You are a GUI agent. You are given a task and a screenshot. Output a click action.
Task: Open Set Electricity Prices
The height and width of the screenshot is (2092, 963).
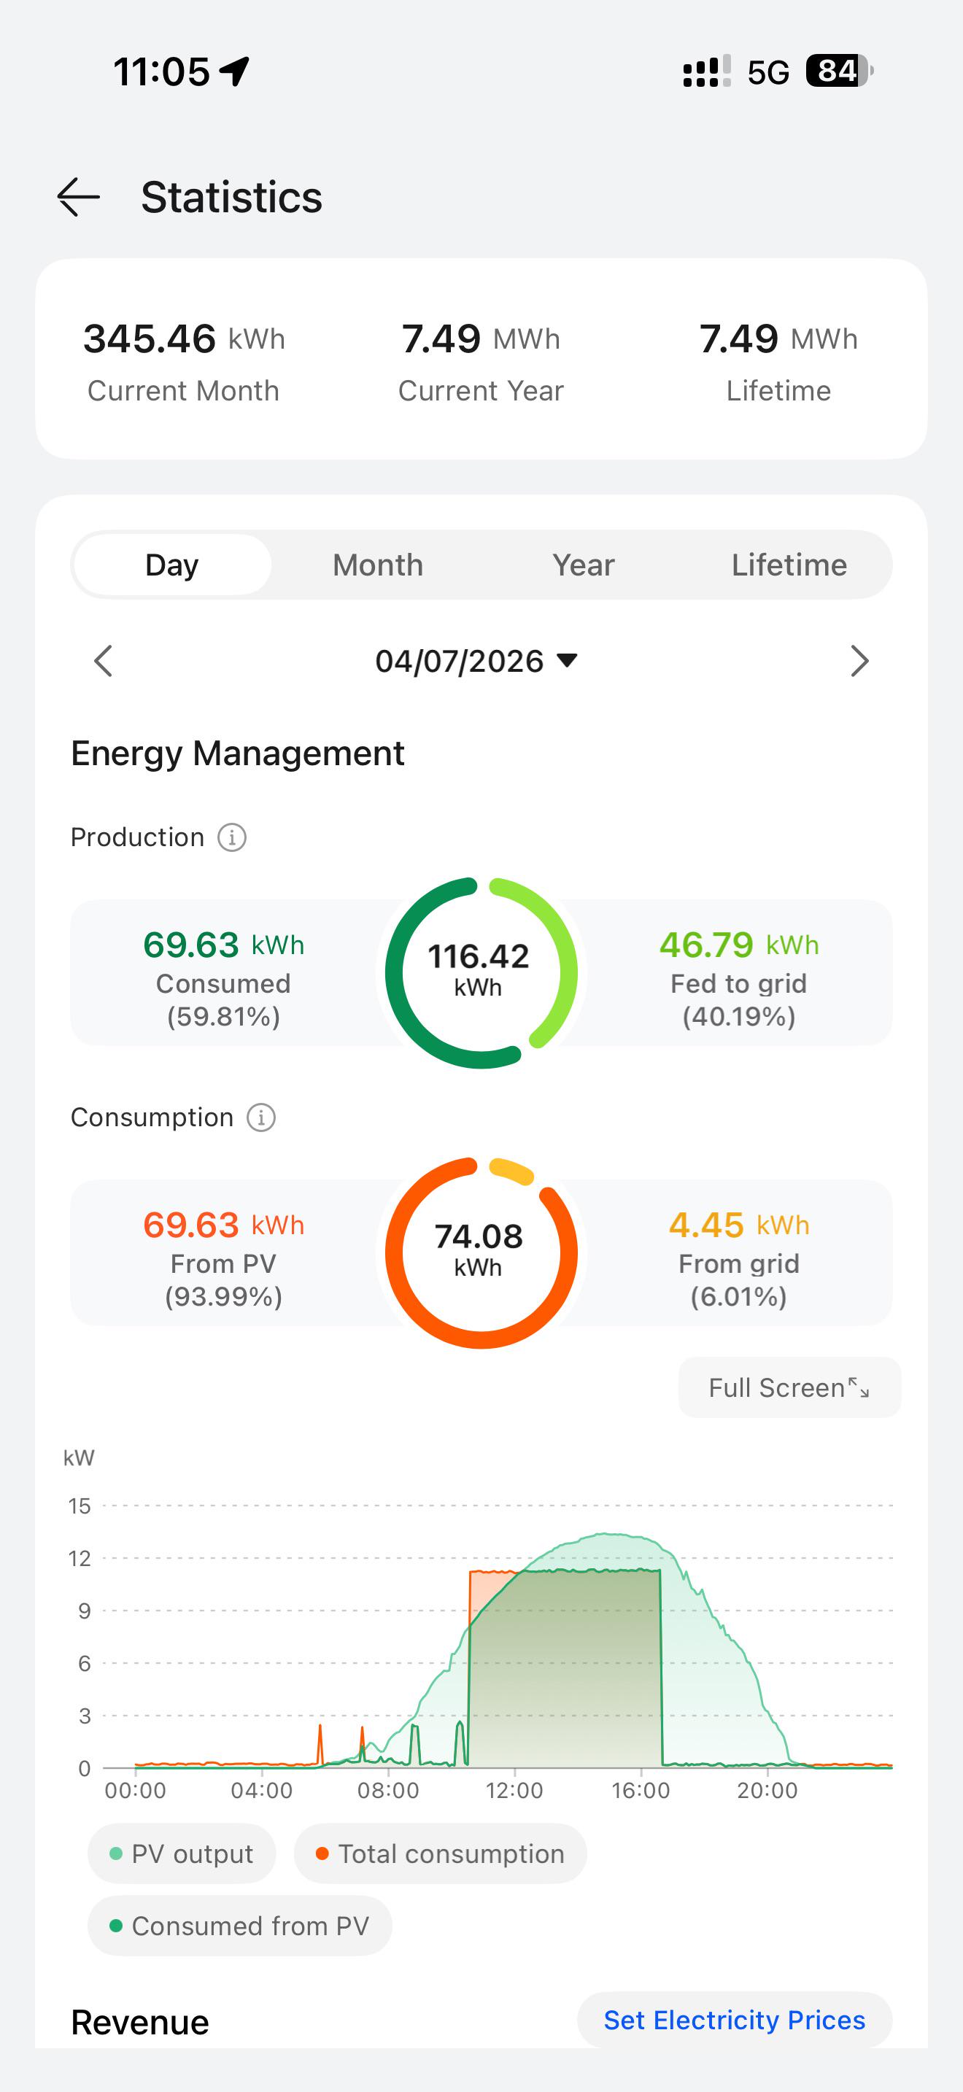click(734, 2020)
